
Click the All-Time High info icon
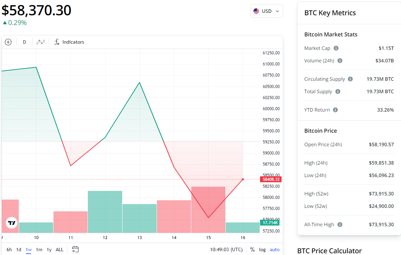coord(340,225)
